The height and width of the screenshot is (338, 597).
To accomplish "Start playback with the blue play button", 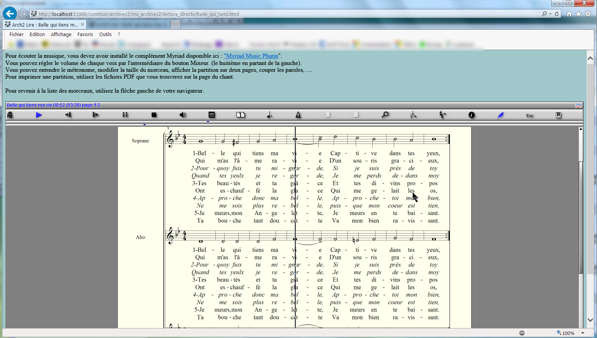I will click(x=39, y=115).
